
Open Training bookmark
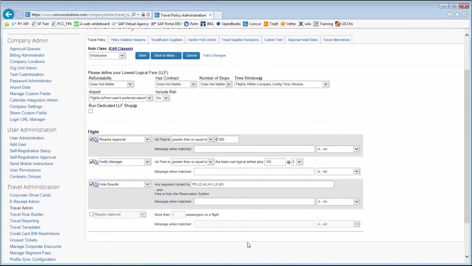point(323,24)
